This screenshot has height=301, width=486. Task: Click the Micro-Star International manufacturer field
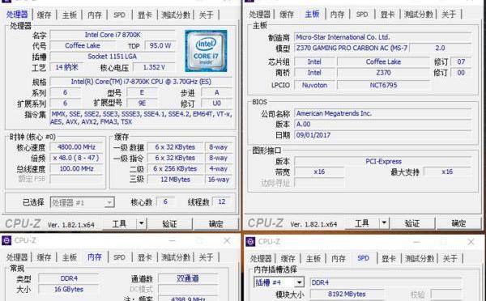pos(382,37)
